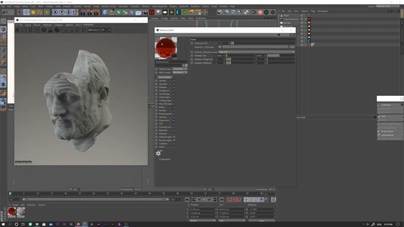Go to start of timeline
Image resolution: width=404 pixels, height=227 pixels.
click(187, 199)
